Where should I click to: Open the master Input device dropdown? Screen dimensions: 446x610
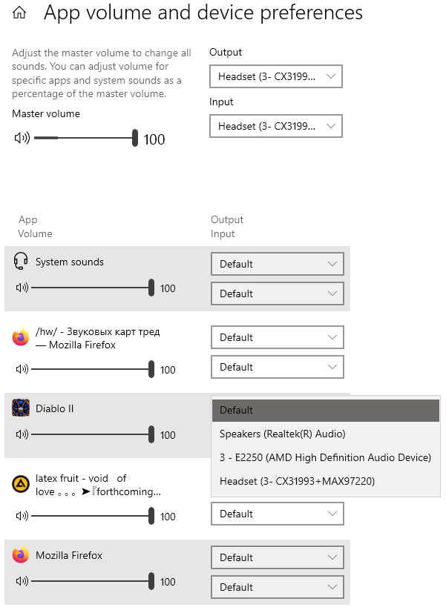276,126
